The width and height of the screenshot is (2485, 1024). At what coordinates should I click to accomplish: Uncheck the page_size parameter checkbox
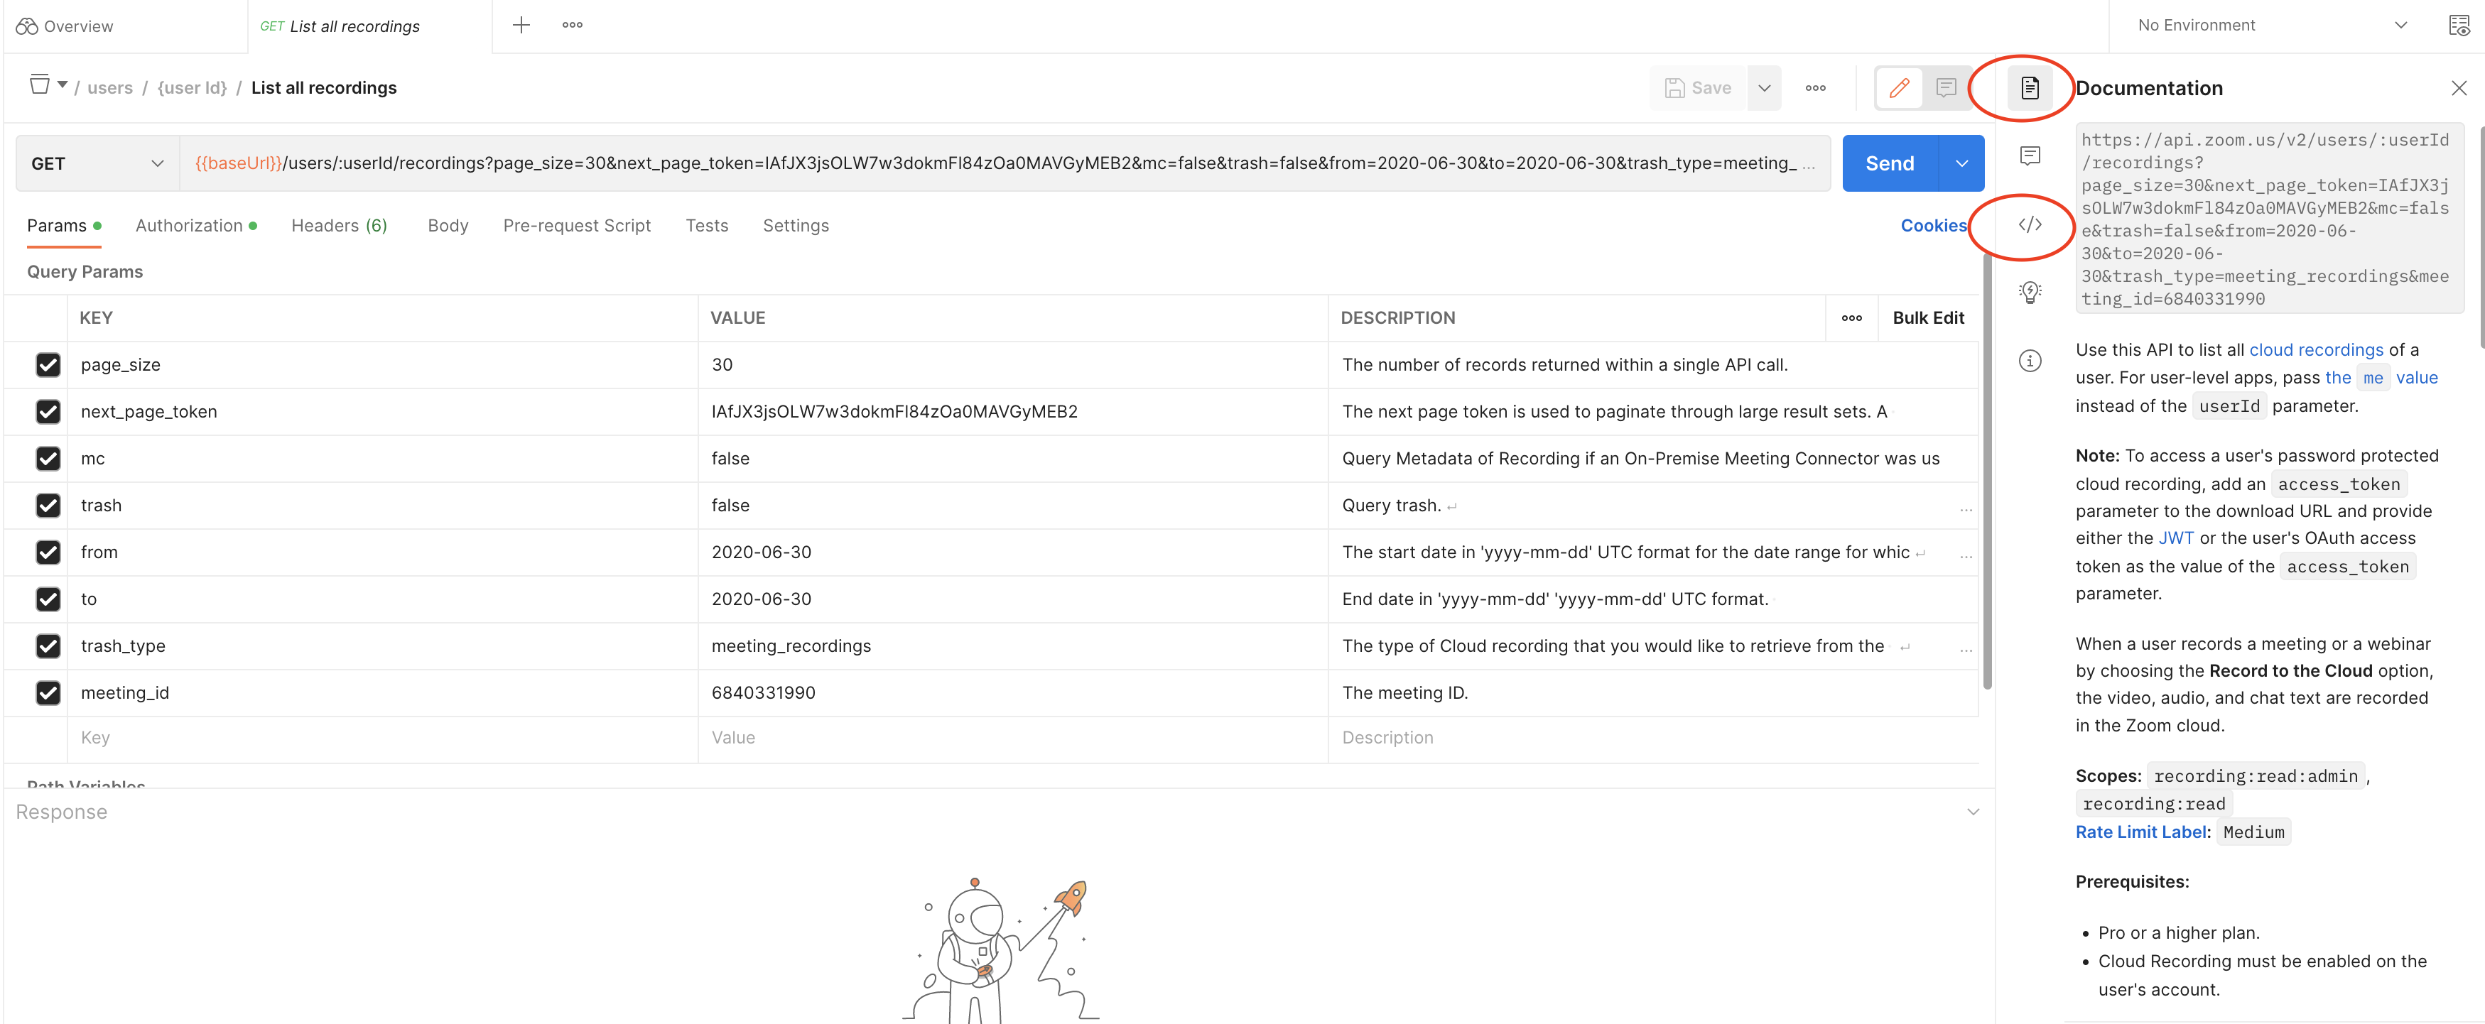click(48, 364)
